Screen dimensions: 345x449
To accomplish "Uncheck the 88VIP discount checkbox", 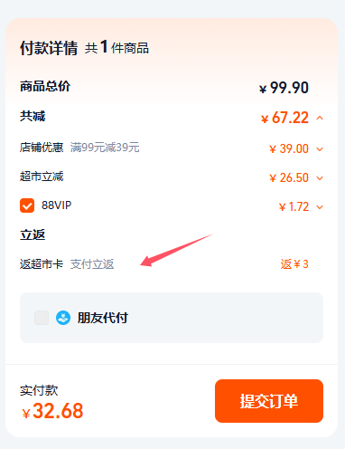I will click(x=27, y=205).
